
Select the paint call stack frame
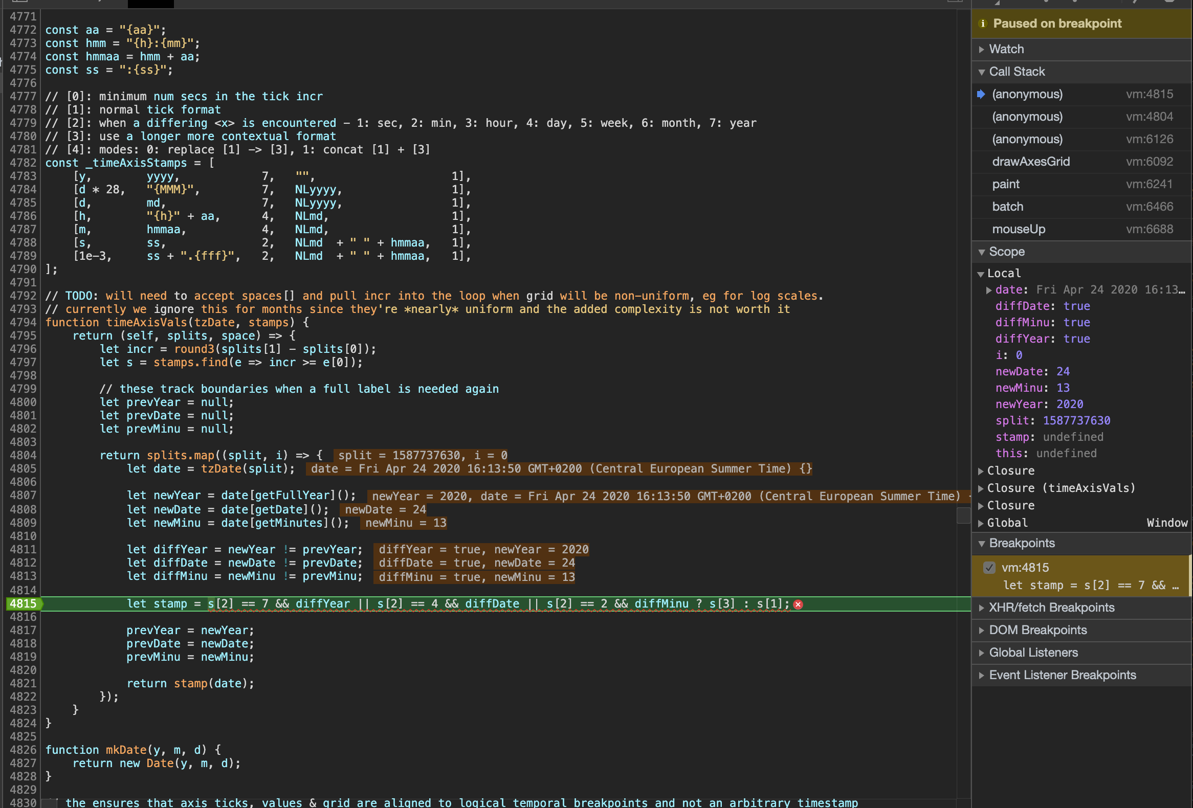tap(1082, 185)
